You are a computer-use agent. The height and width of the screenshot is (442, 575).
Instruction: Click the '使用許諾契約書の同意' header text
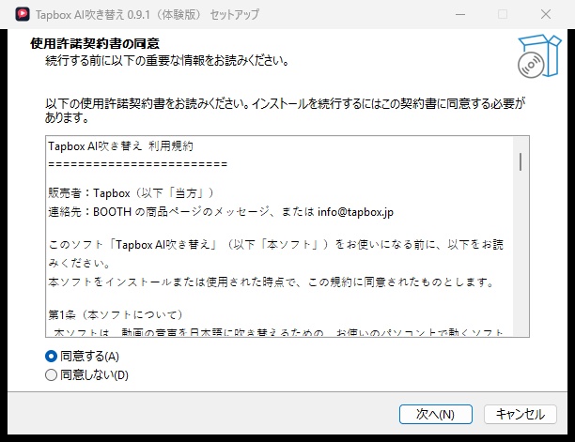(x=95, y=43)
